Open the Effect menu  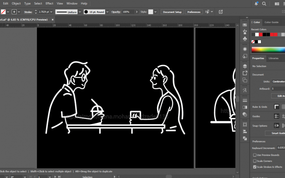tap(49, 4)
